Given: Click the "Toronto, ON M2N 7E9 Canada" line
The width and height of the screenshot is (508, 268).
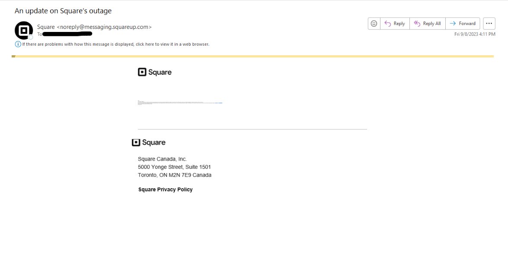Looking at the screenshot, I should [175, 175].
